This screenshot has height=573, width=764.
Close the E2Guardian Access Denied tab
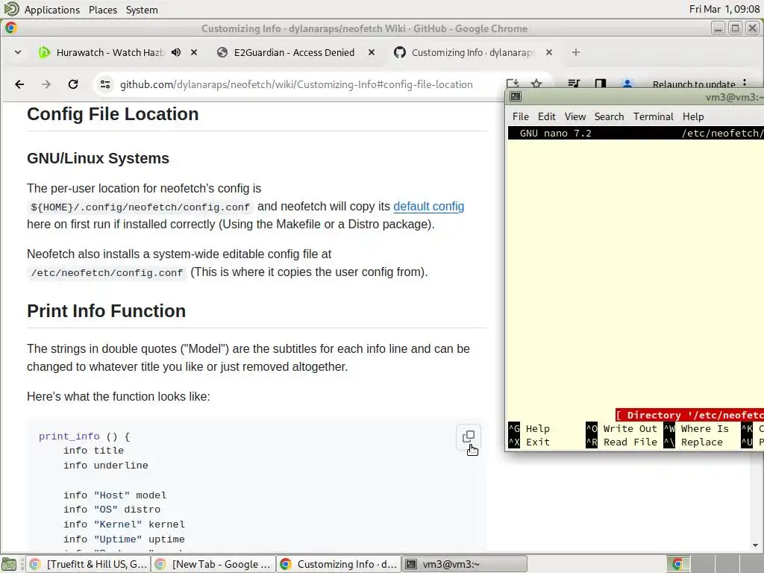(372, 52)
